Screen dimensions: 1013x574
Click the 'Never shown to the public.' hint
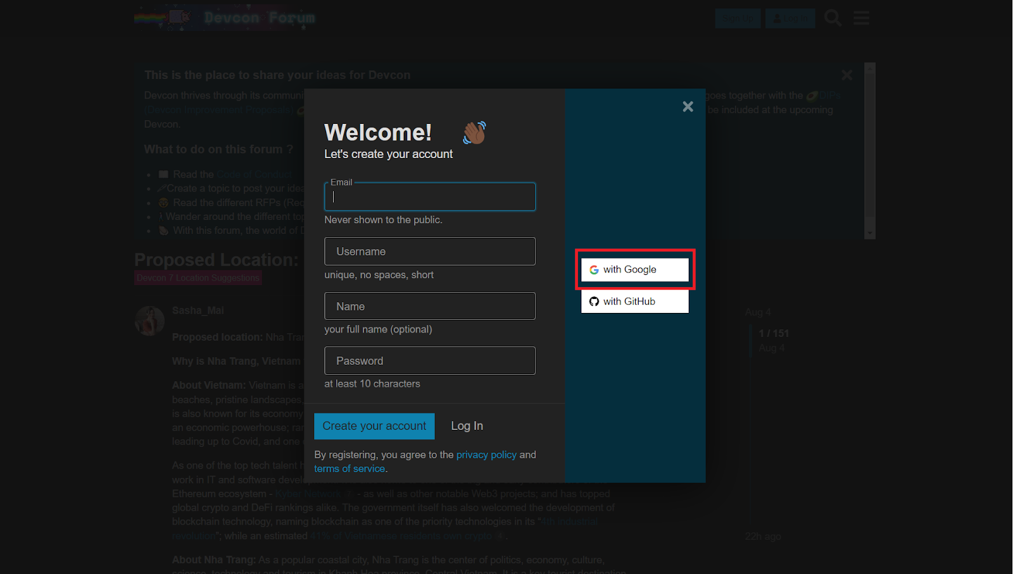(384, 220)
